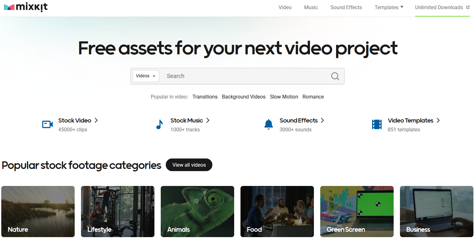
Task: Click the Mixkit logo
Action: (26, 8)
